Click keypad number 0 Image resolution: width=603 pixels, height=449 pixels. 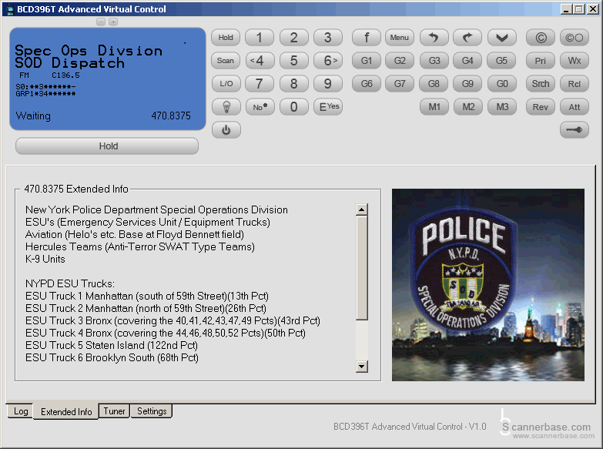tap(294, 106)
